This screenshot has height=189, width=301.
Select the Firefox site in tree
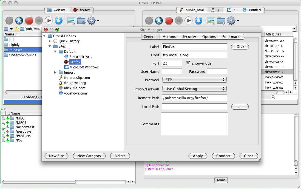pos(75,62)
